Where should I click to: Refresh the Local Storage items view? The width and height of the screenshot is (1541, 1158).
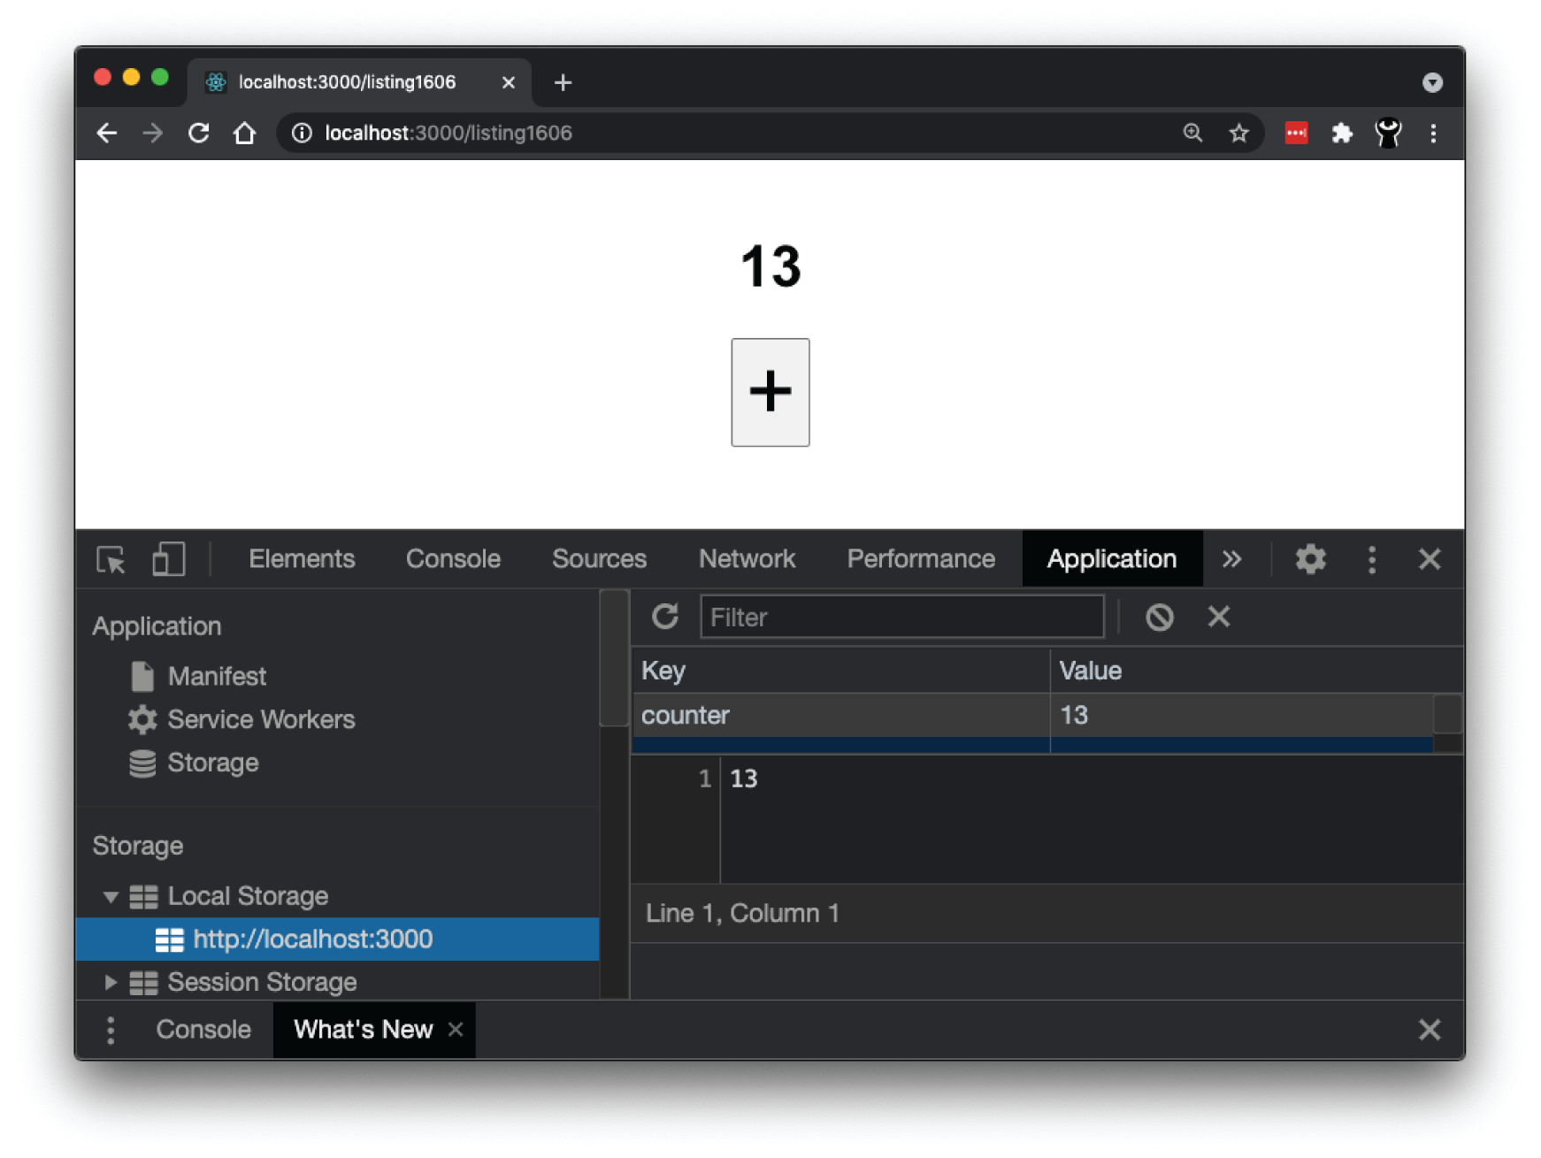coord(664,617)
